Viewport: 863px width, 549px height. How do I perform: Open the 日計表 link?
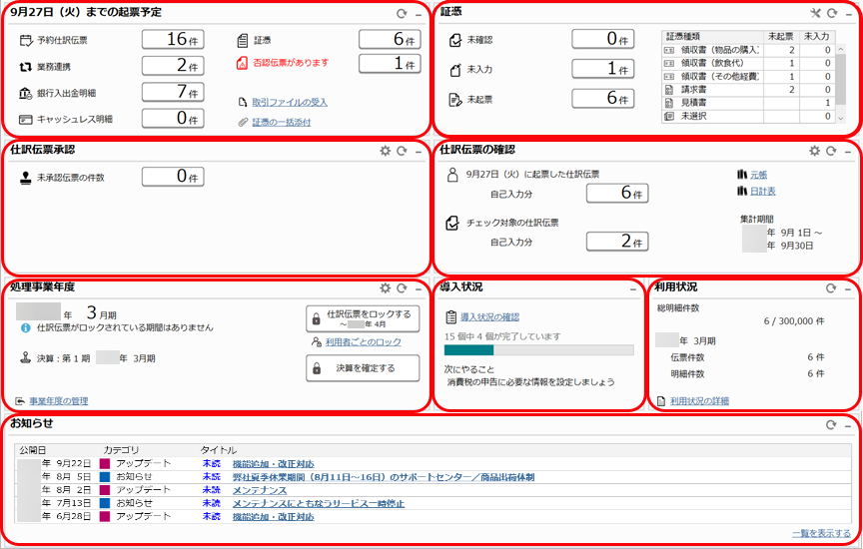tap(763, 192)
